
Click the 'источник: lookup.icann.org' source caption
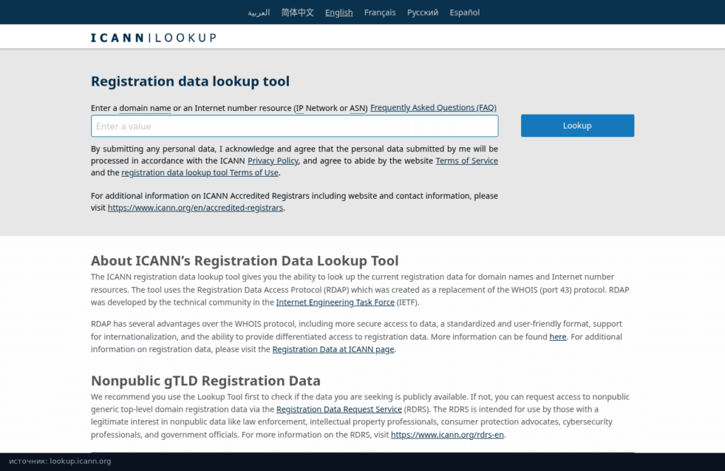point(60,461)
